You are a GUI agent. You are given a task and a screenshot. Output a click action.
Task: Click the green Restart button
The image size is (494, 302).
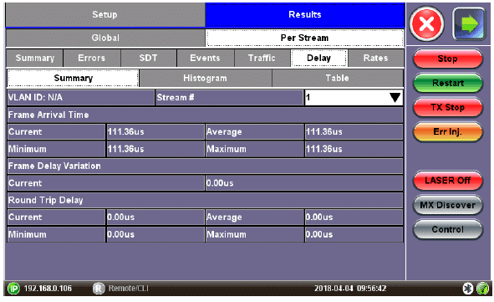[x=448, y=83]
